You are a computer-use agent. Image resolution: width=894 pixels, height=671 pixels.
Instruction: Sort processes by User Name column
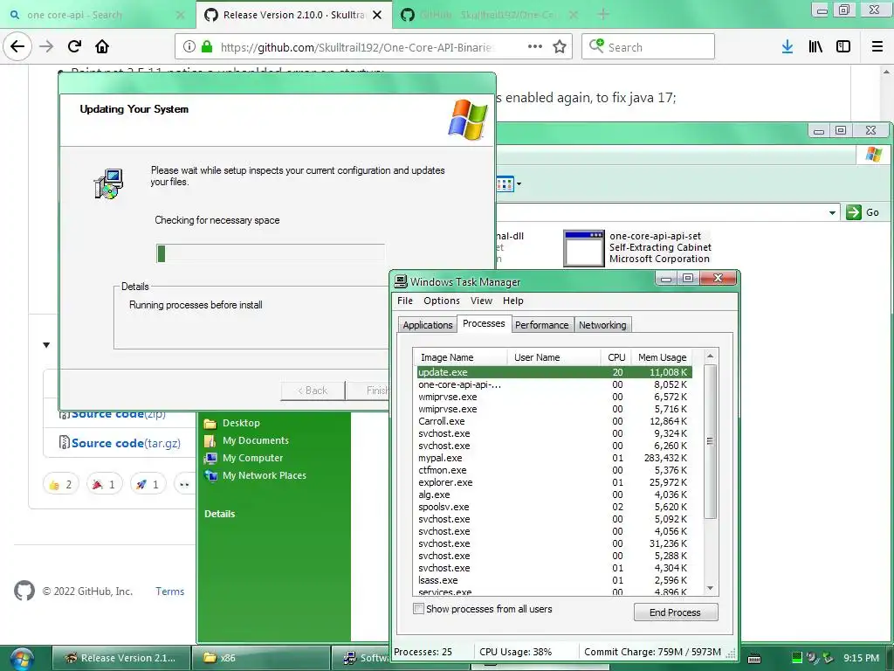click(554, 357)
